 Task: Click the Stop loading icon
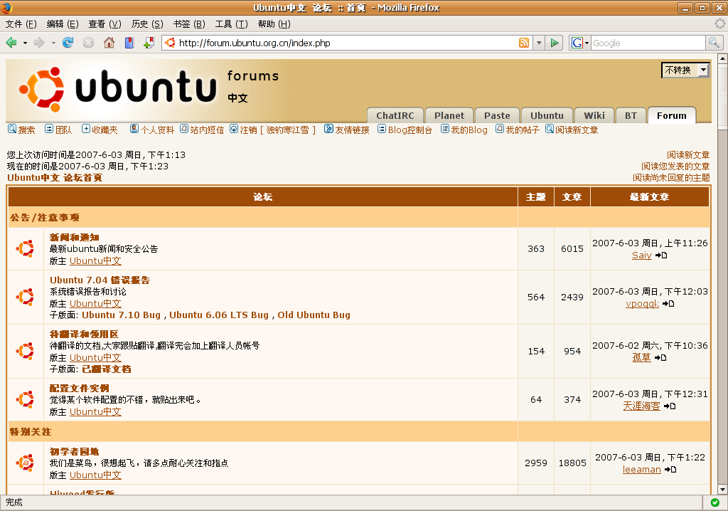point(88,43)
